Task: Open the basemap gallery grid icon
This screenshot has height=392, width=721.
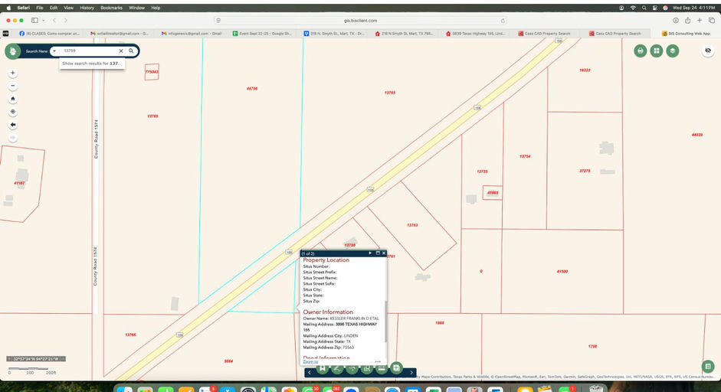Action: [657, 51]
